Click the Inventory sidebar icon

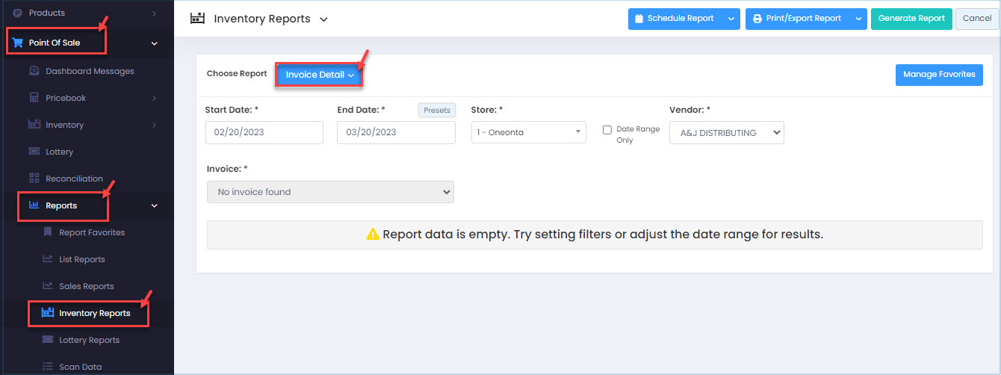(34, 125)
